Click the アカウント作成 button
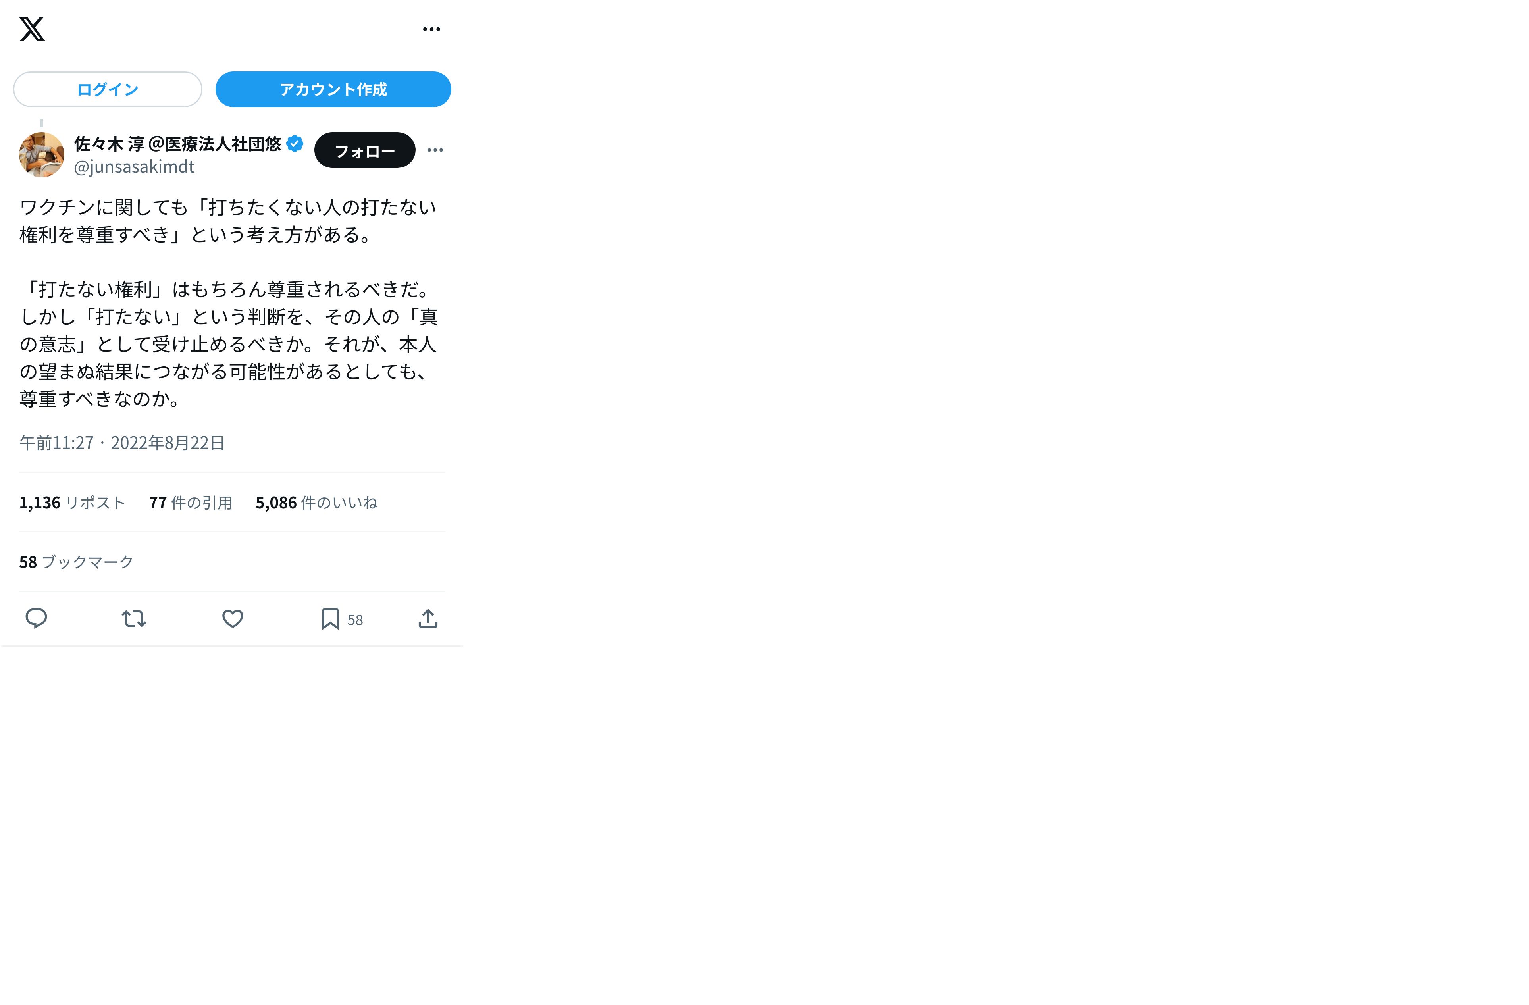Viewport: 1529px width, 1005px height. 333,89
